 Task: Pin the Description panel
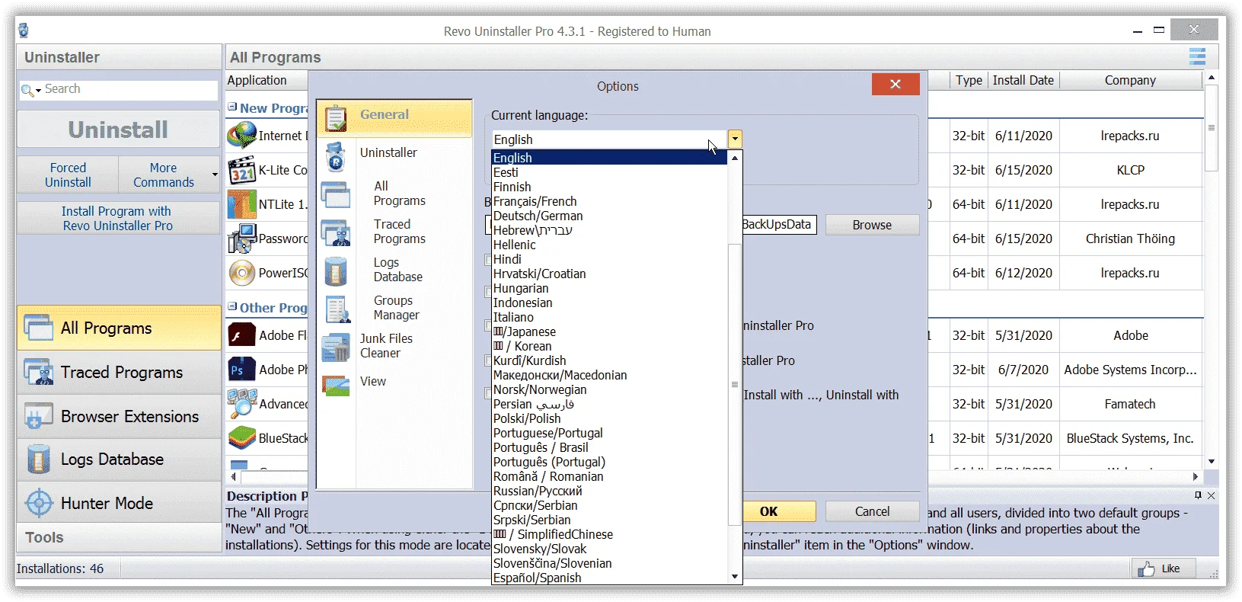pos(1198,495)
